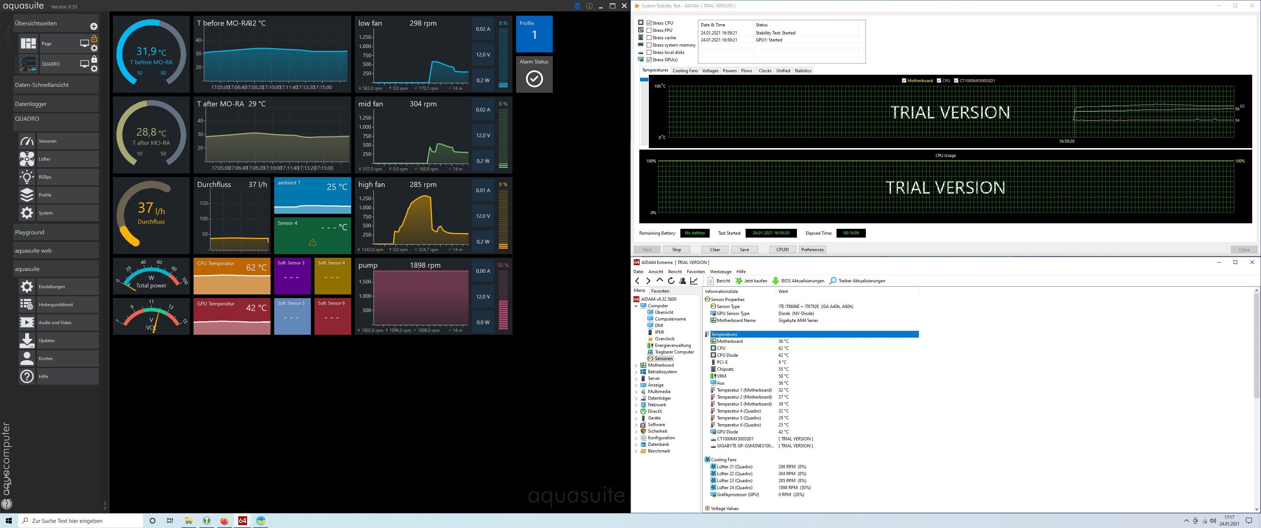The width and height of the screenshot is (1261, 528).
Task: Click the RGBpx light bulb icon
Action: pos(27,177)
